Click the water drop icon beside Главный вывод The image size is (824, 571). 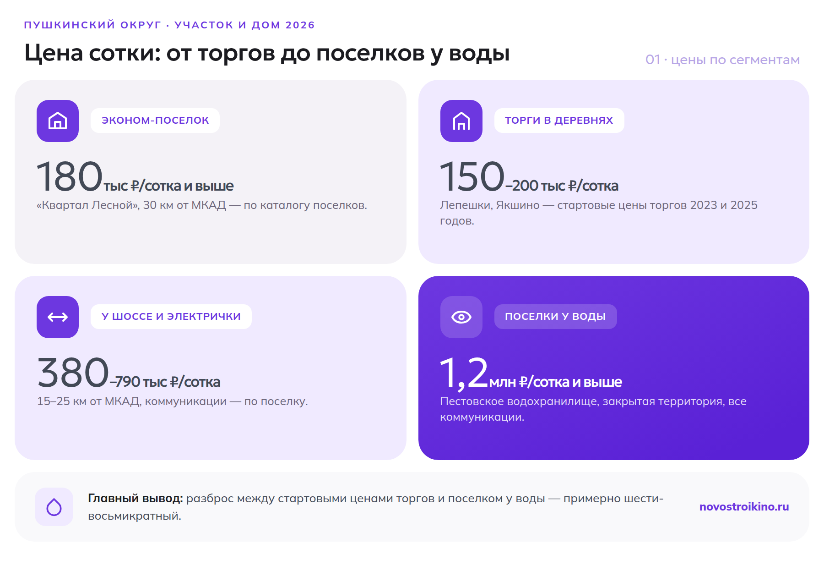(x=54, y=507)
